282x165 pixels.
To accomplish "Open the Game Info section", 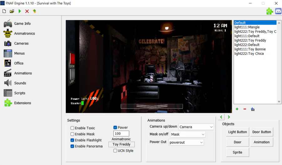I will point(22,23).
